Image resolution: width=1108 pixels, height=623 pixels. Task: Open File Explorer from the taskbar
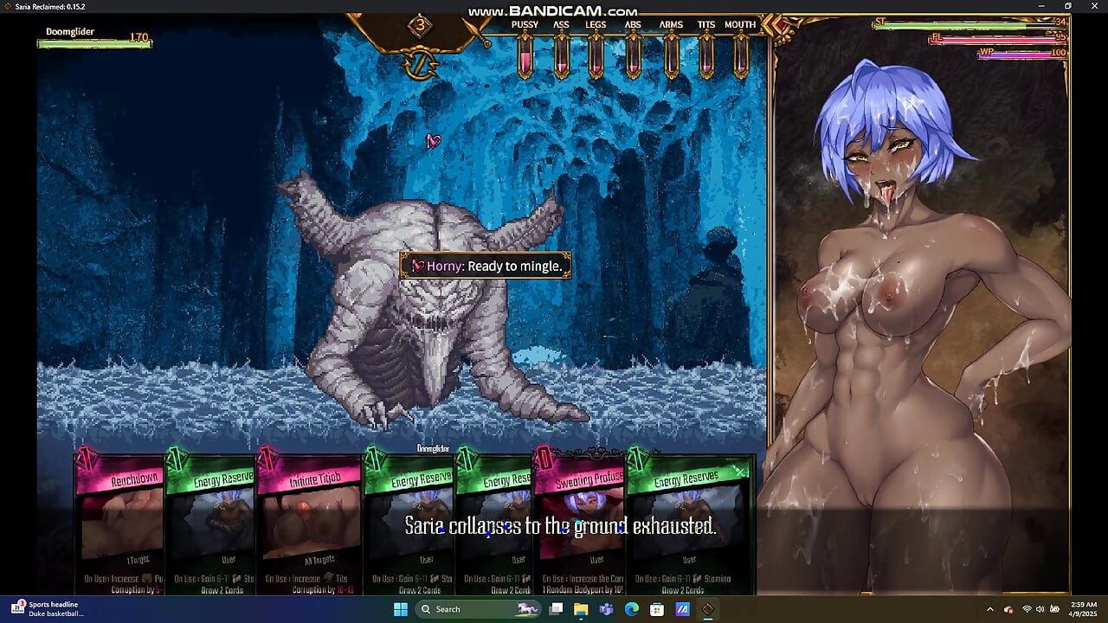582,609
